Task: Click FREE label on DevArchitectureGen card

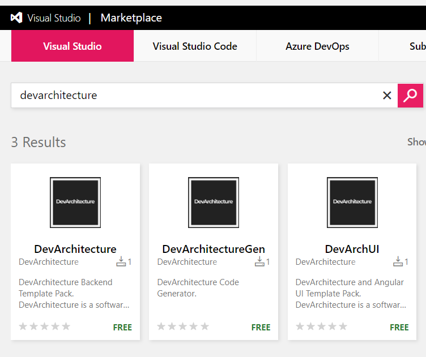Action: (261, 328)
